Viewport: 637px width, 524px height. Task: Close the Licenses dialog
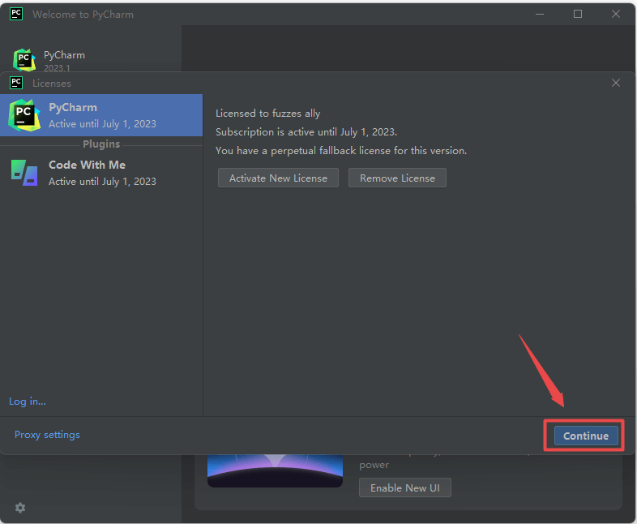point(616,83)
